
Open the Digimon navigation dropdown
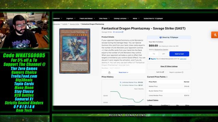(x=71, y=18)
